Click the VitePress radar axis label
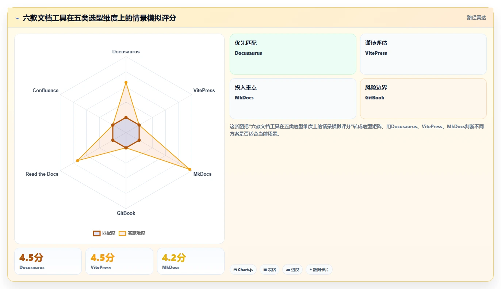This screenshot has height=289, width=501. pyautogui.click(x=204, y=90)
